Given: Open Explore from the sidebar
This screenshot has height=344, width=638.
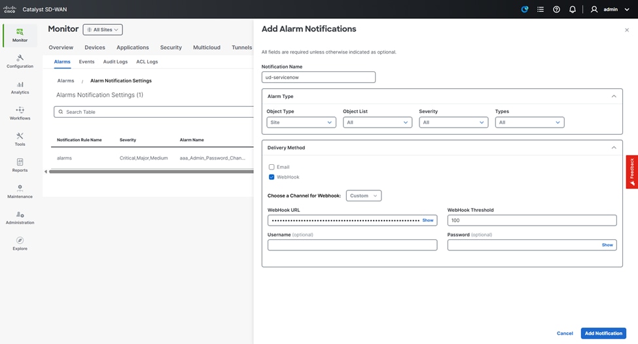Looking at the screenshot, I should 20,243.
